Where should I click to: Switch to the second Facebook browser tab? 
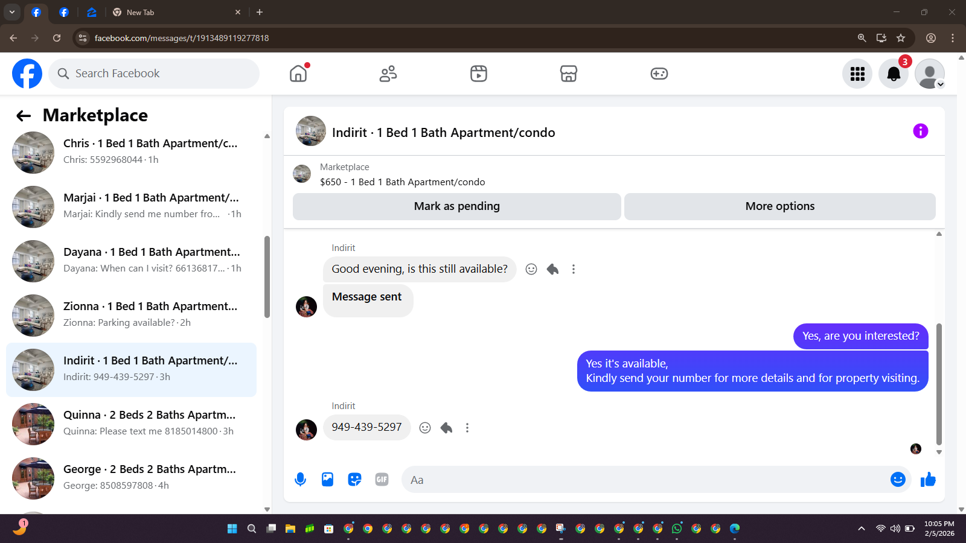point(64,12)
